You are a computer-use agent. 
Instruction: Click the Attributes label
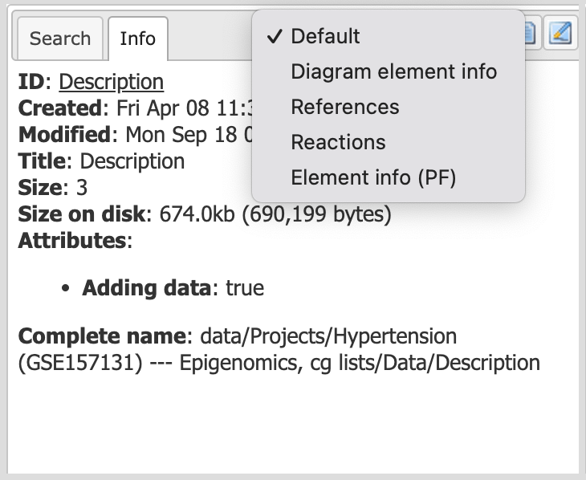pos(75,240)
